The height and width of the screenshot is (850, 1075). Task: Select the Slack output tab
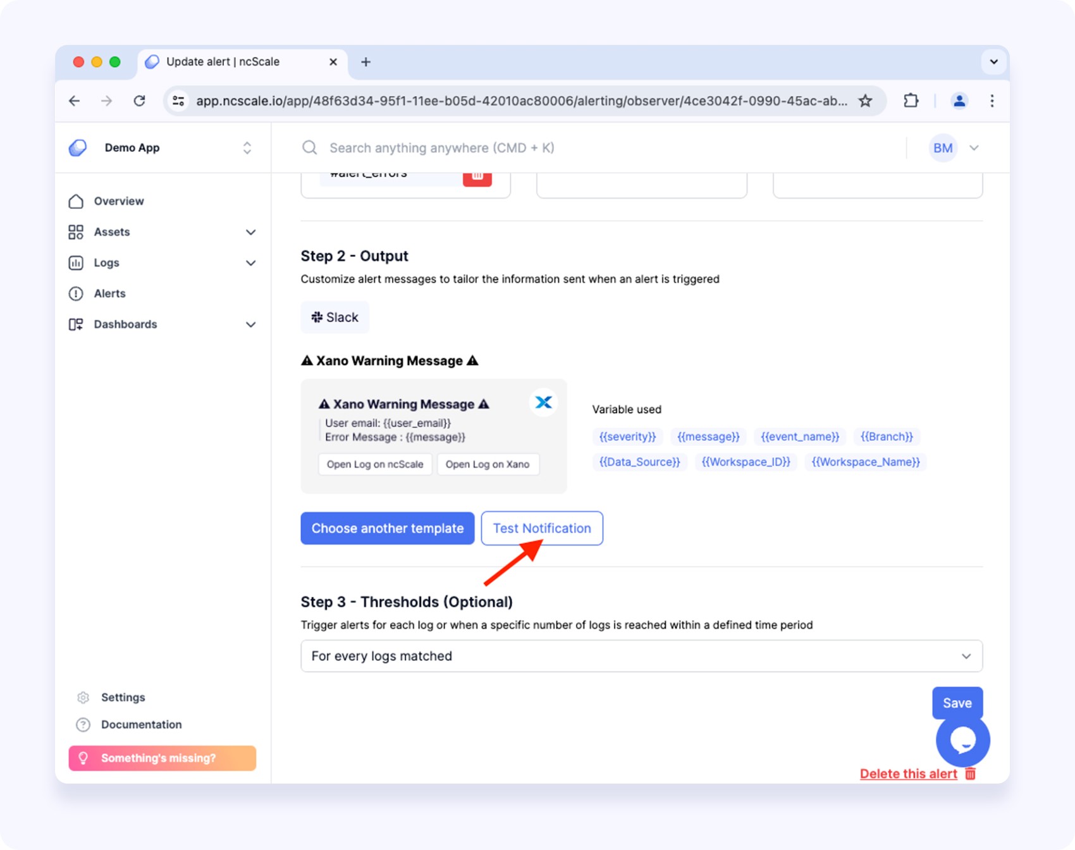click(335, 317)
